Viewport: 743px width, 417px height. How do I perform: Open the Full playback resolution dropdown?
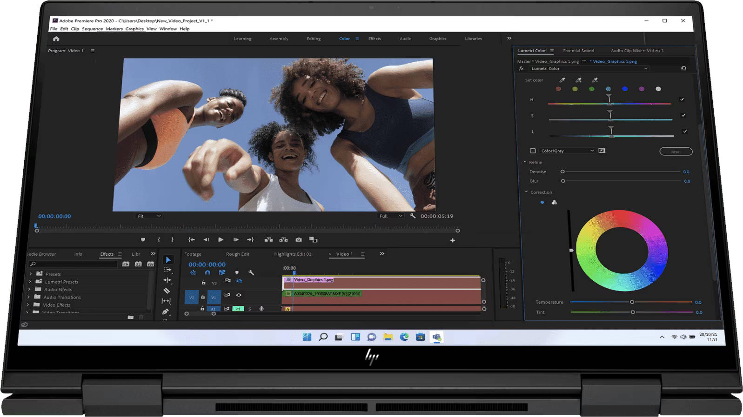(x=390, y=216)
